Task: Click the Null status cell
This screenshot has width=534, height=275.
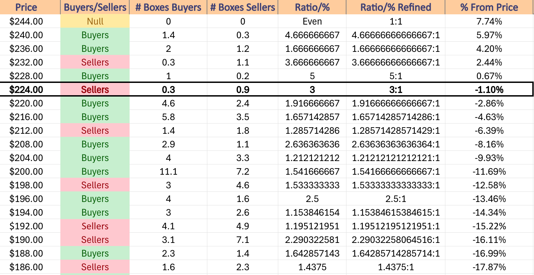Action: [x=95, y=21]
